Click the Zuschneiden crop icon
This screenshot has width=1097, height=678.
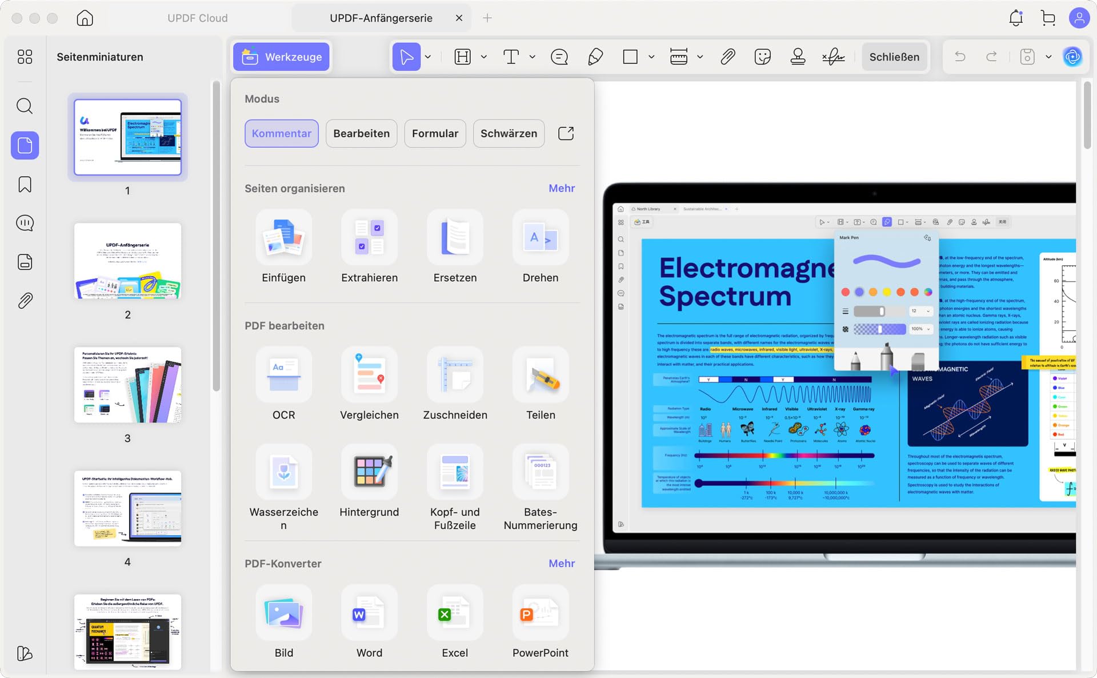click(x=455, y=375)
